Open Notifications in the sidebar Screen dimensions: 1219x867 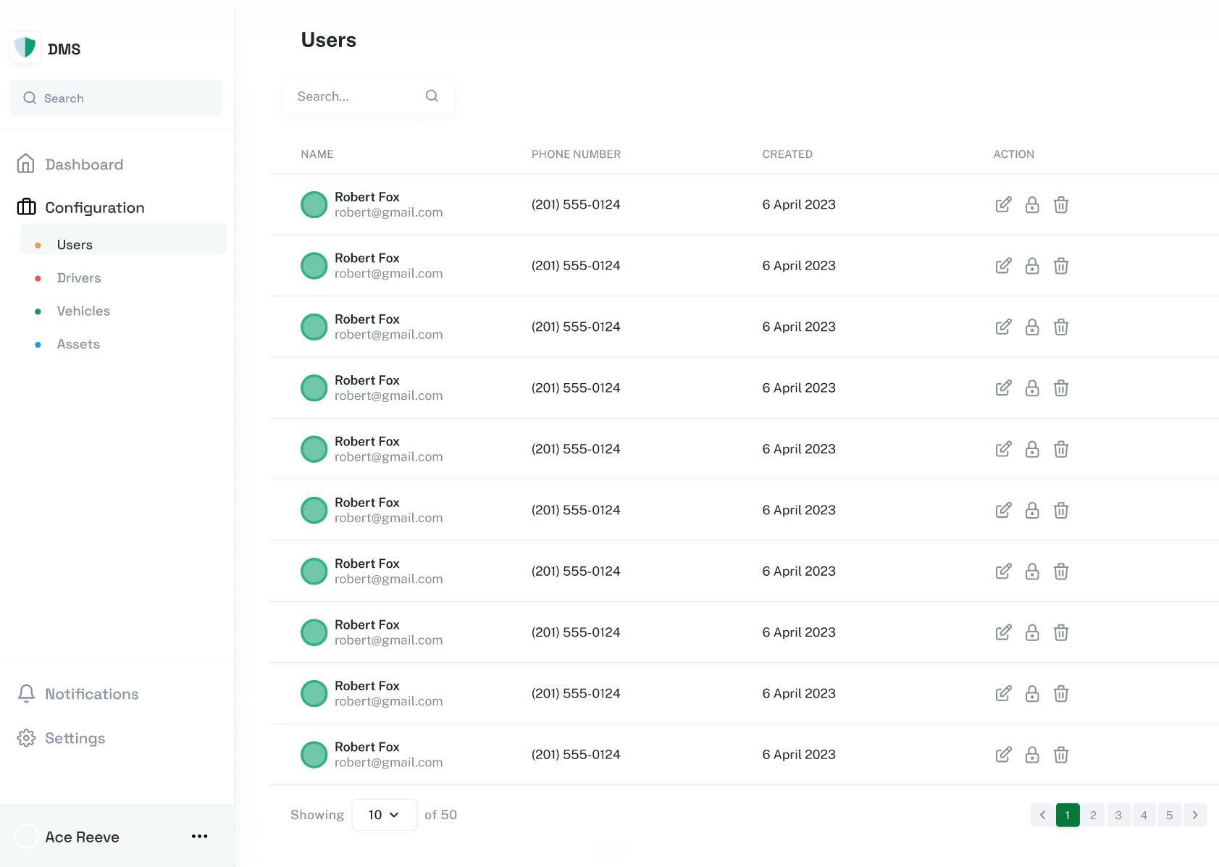coord(91,694)
